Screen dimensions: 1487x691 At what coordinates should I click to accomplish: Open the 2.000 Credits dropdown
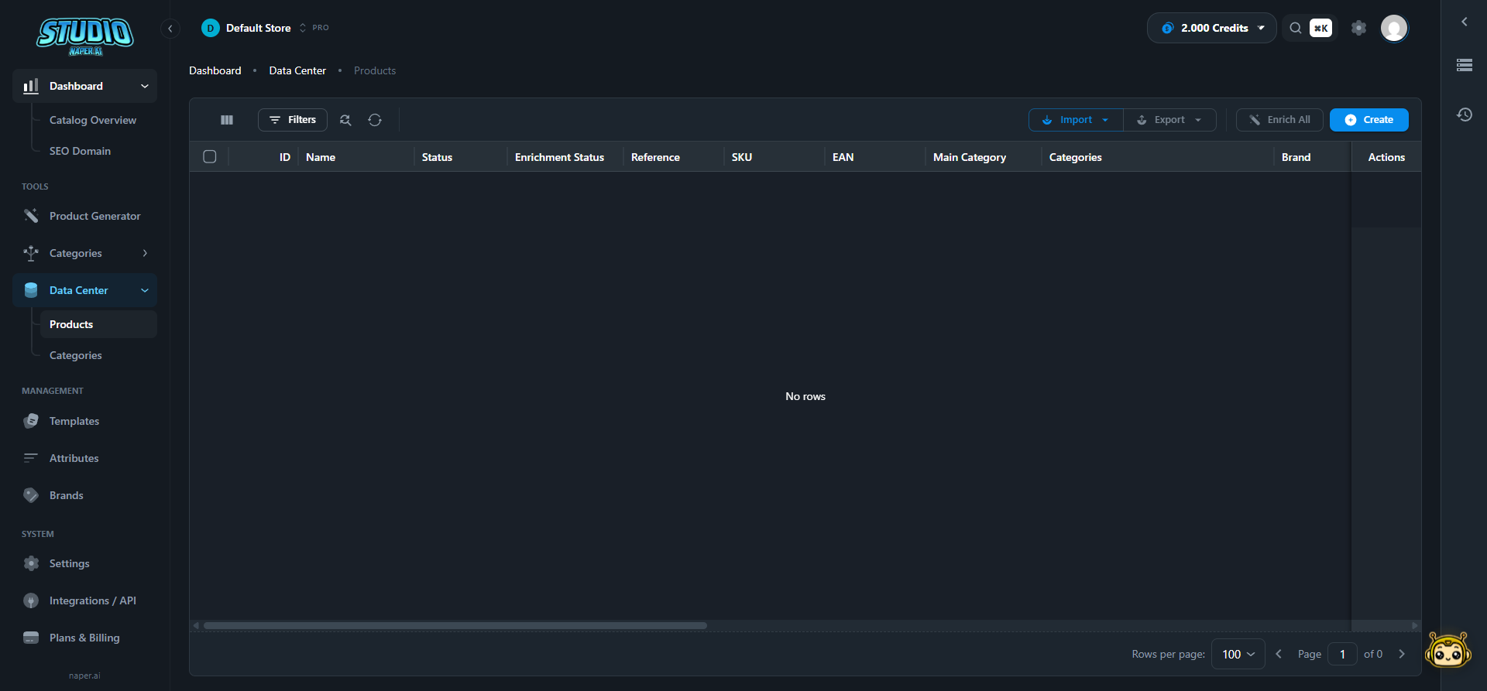click(x=1212, y=28)
